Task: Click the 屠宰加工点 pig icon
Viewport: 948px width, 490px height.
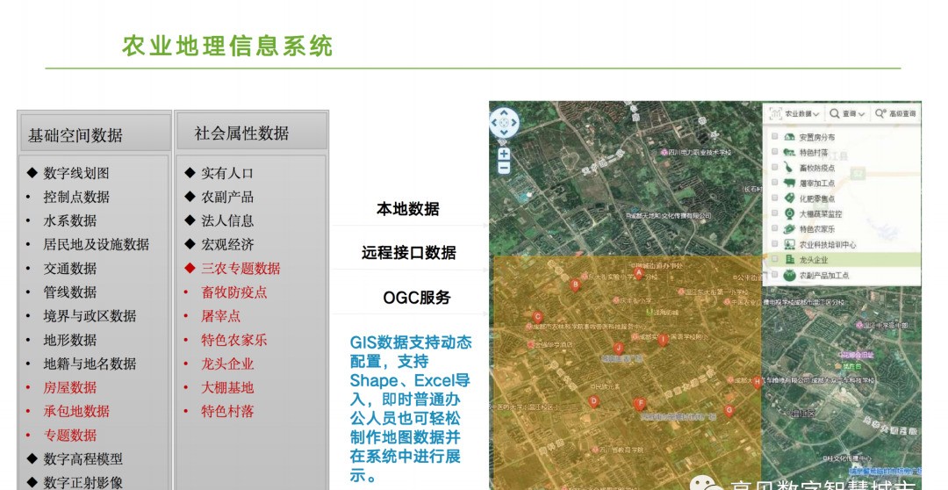Action: [789, 183]
